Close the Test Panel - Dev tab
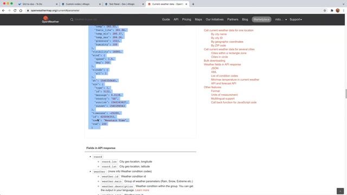 point(143,4)
